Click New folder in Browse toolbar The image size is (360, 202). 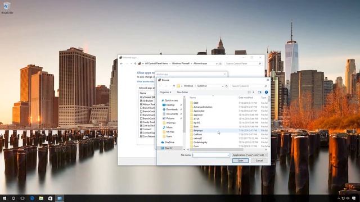click(182, 92)
